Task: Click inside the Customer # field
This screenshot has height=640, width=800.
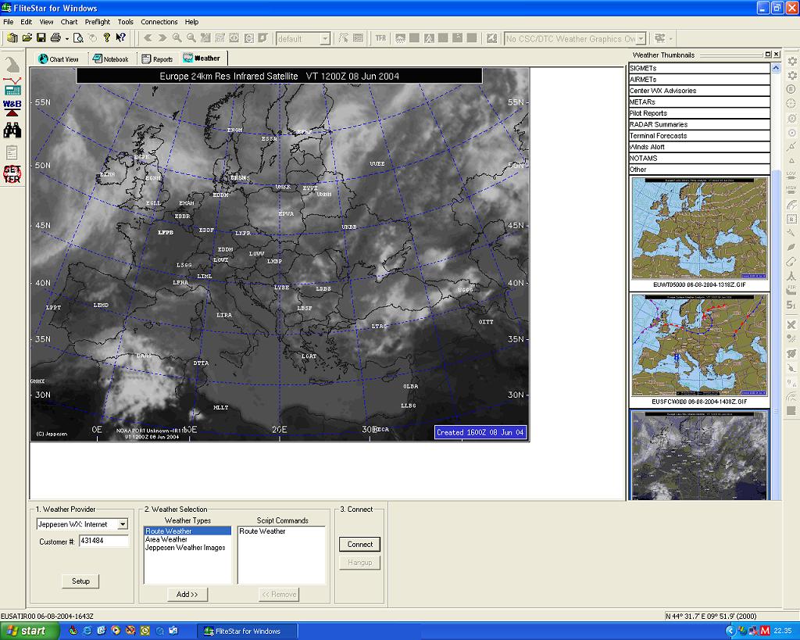Action: tap(104, 541)
